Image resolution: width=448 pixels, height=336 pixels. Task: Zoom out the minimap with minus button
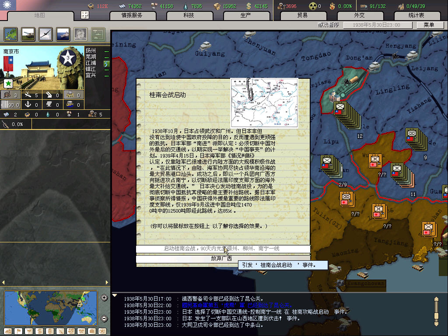click(104, 318)
